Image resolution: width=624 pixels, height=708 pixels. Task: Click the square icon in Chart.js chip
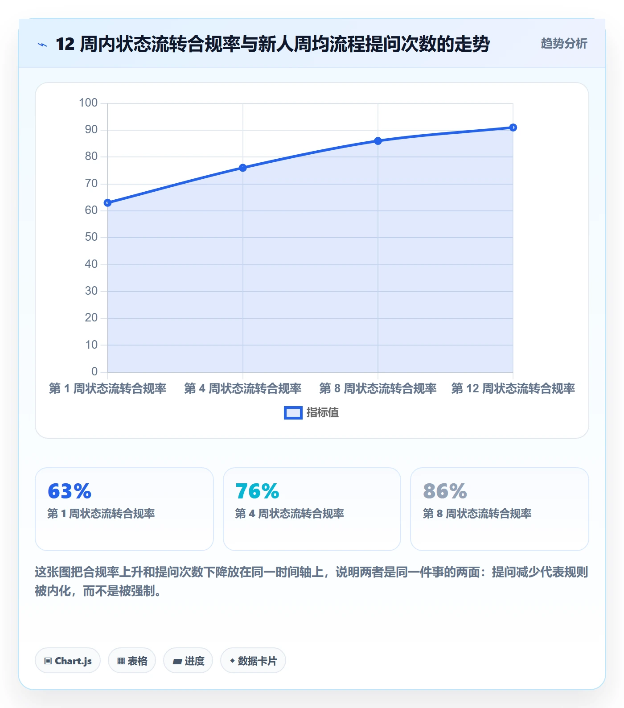[x=48, y=661]
